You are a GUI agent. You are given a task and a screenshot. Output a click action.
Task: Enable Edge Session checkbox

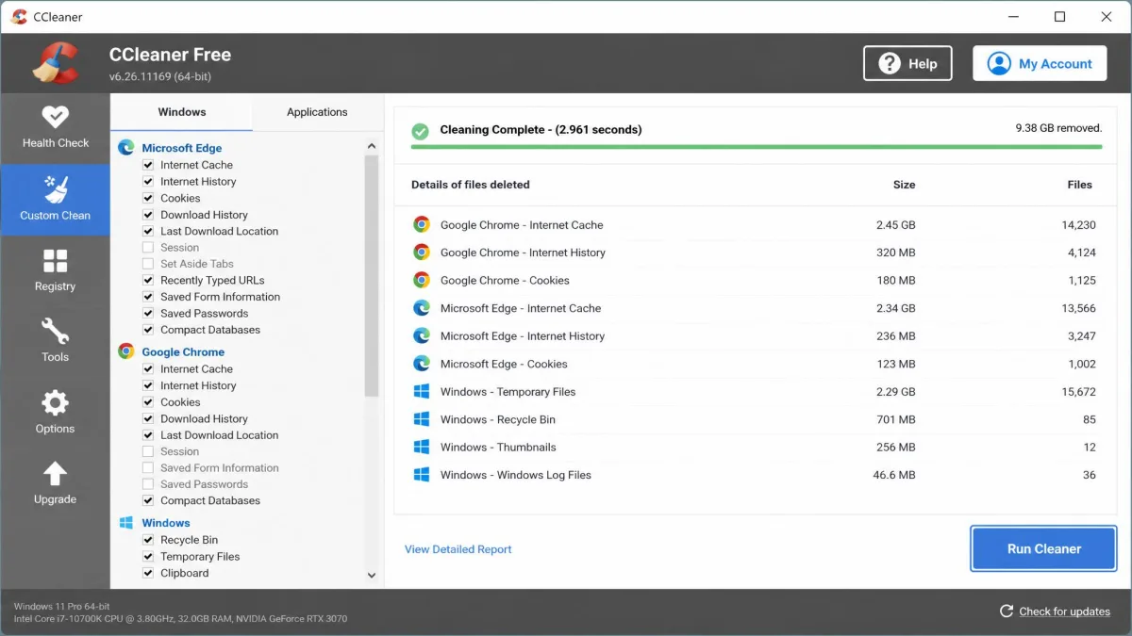pyautogui.click(x=148, y=247)
